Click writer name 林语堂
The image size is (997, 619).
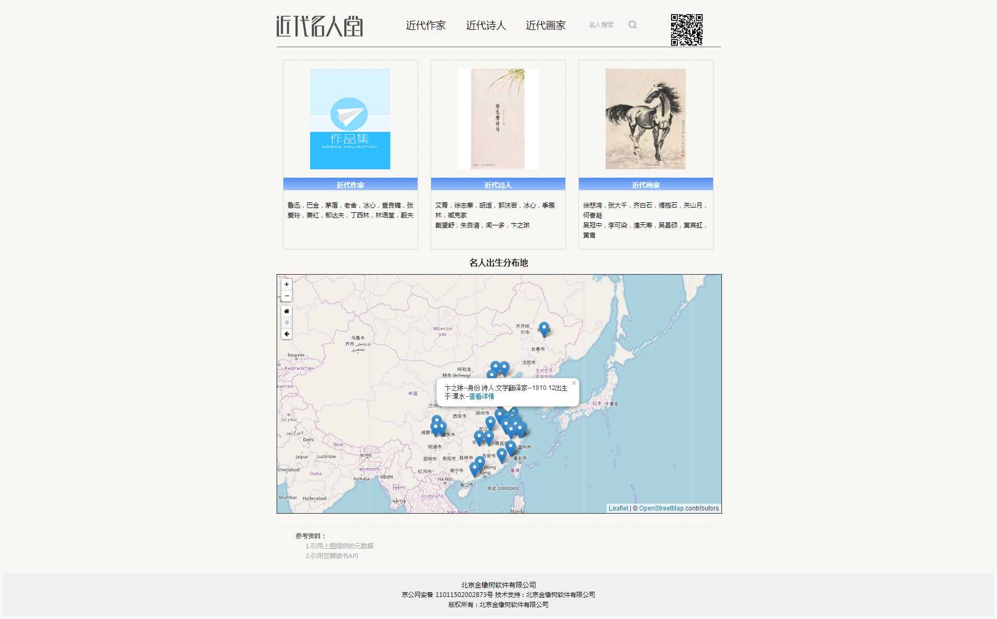click(x=385, y=215)
